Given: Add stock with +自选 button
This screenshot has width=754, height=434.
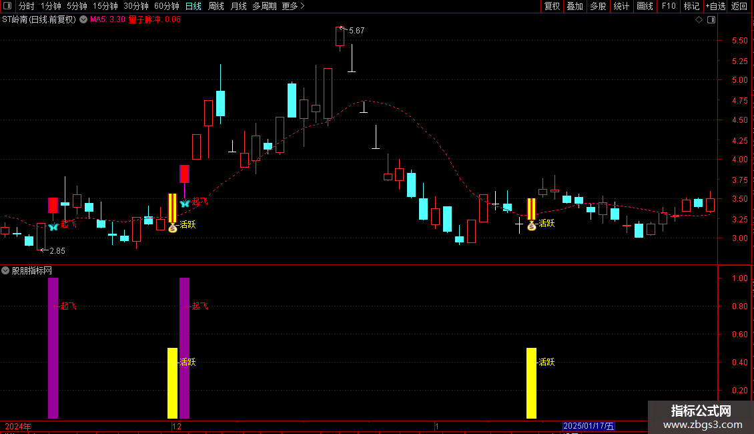Looking at the screenshot, I should pos(715,6).
